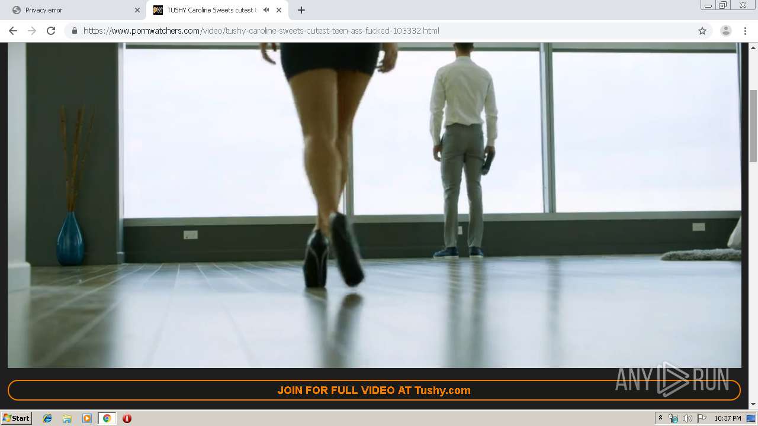Open Windows Media Player from taskbar
The width and height of the screenshot is (758, 426).
(x=87, y=418)
